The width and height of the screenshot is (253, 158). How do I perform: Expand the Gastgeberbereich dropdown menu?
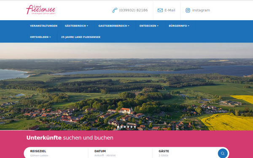(114, 26)
